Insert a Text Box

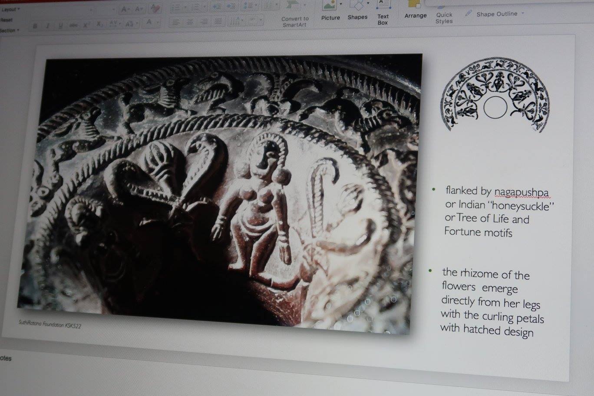(x=383, y=13)
